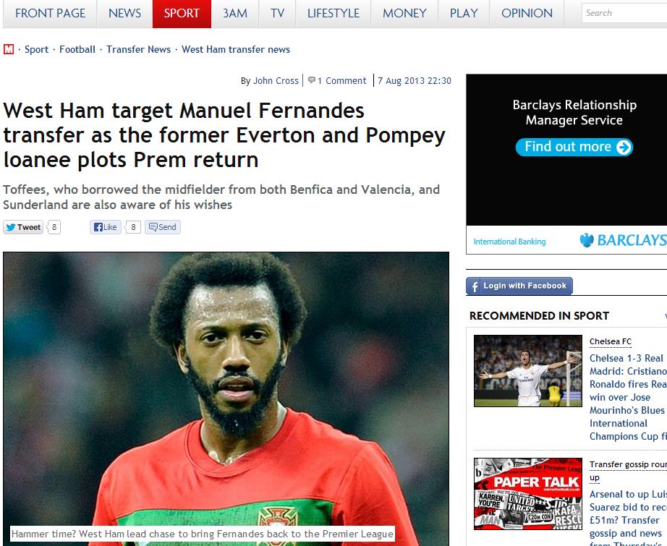Click the Twitter Tweet button
Image resolution: width=667 pixels, height=546 pixels.
[23, 227]
